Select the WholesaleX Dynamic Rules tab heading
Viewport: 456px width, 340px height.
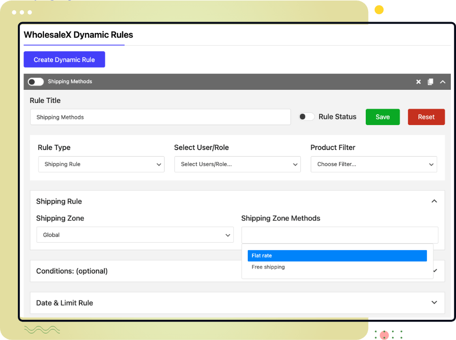[78, 35]
